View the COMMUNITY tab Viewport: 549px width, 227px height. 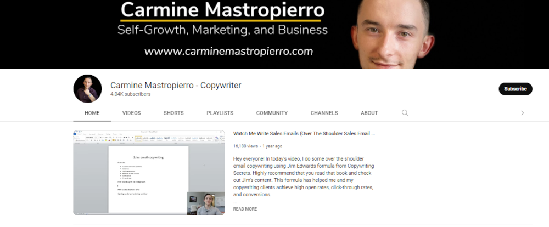272,113
